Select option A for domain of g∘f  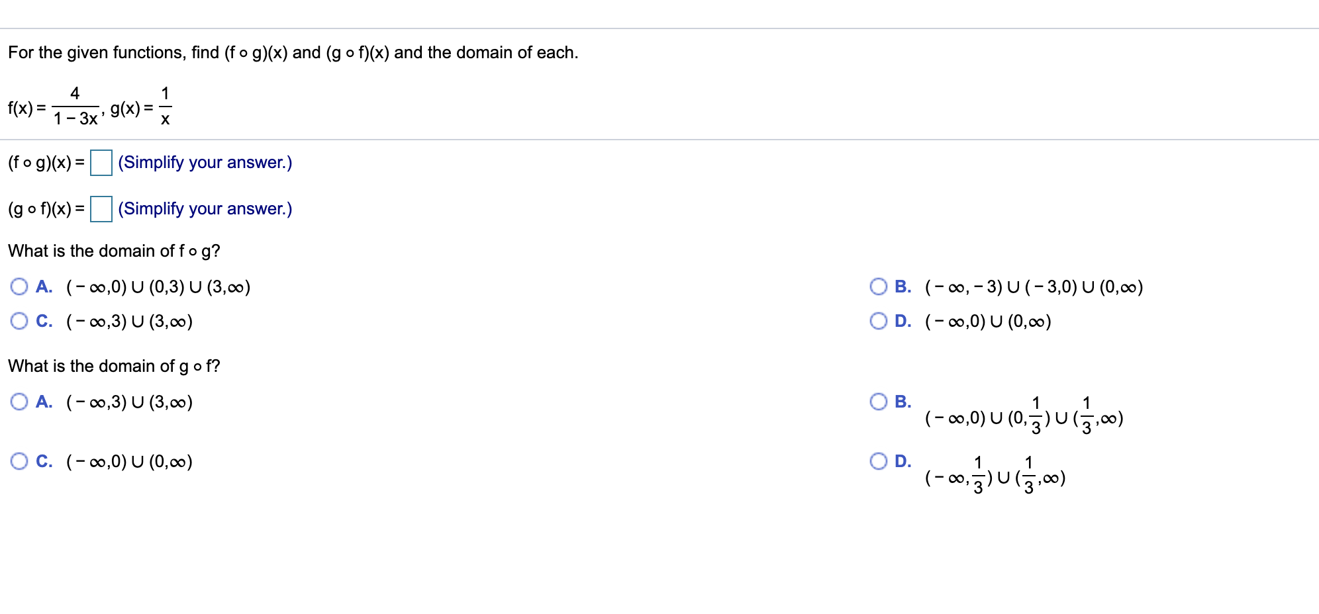20,402
